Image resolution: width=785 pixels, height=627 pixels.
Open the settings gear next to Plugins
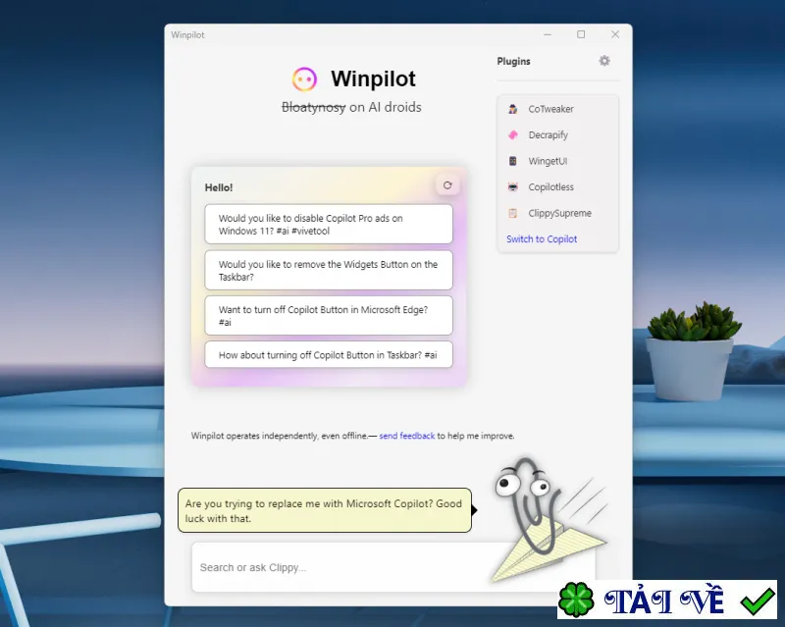[604, 61]
